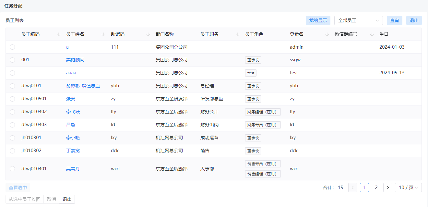Click birthday 2024-05-13
This screenshot has width=428, height=207.
pos(392,73)
